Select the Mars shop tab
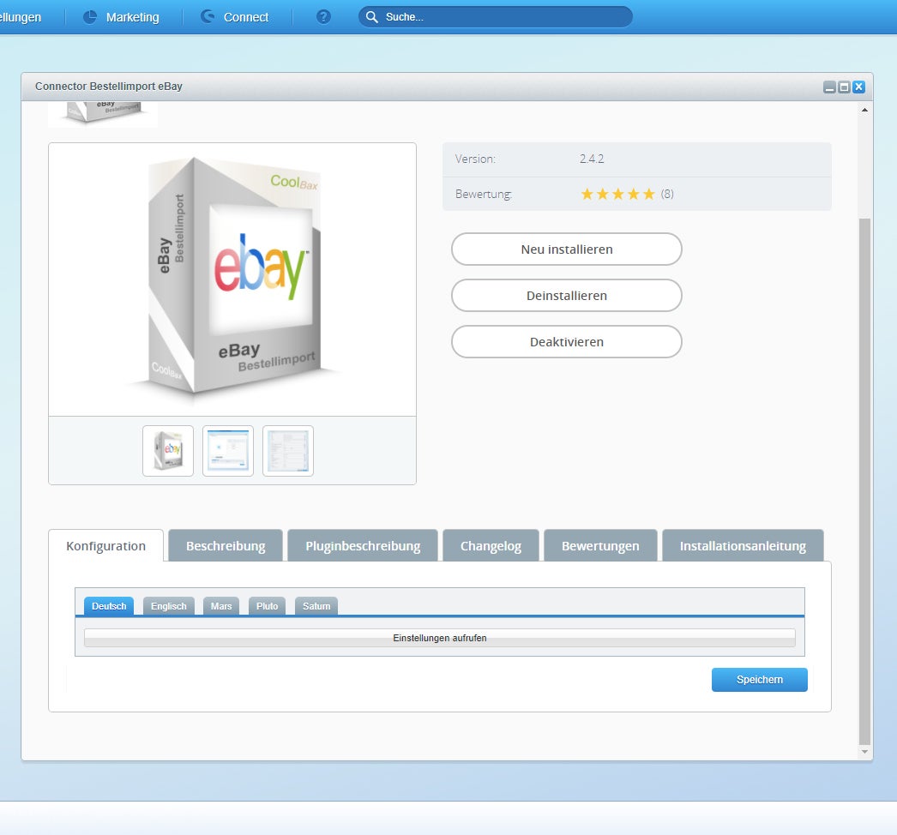 (x=220, y=606)
